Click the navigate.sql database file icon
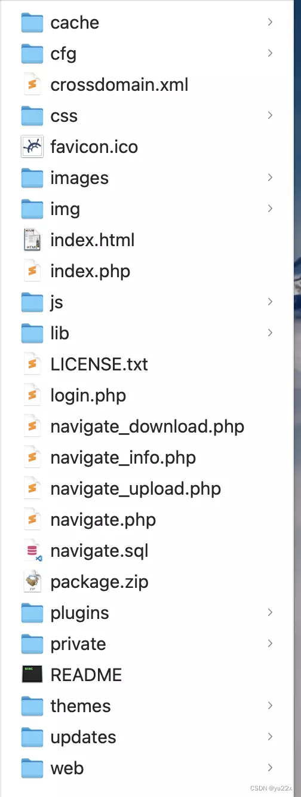 pyautogui.click(x=32, y=551)
